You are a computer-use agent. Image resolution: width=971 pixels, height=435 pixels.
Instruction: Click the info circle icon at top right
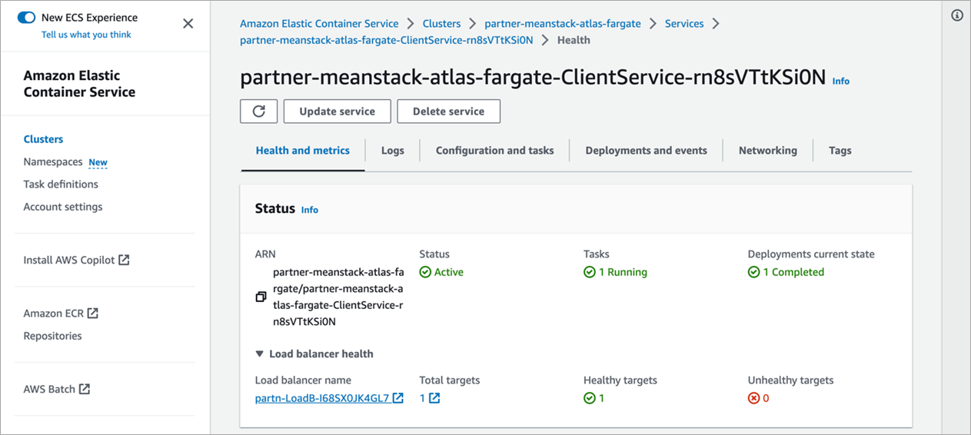point(957,15)
